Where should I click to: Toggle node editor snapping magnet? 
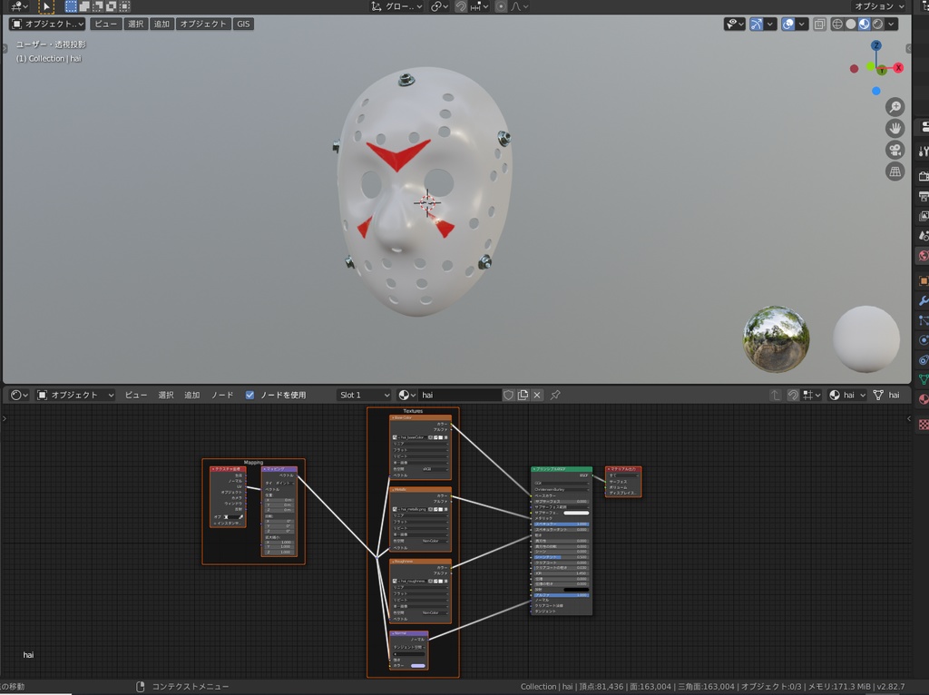coord(793,395)
